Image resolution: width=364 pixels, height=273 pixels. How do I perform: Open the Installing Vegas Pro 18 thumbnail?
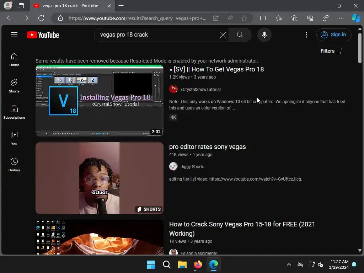(100, 101)
